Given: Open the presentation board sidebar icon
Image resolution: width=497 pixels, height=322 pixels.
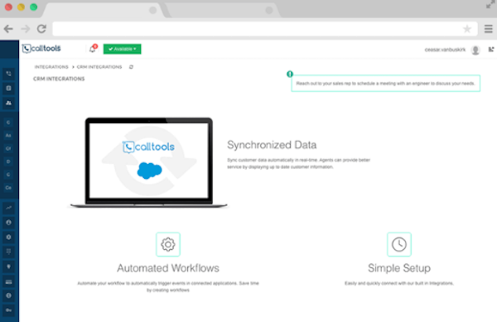Looking at the screenshot, I should [8, 252].
